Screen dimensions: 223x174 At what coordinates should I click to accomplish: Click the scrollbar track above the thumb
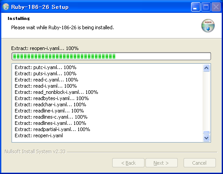pyautogui.click(x=206, y=101)
